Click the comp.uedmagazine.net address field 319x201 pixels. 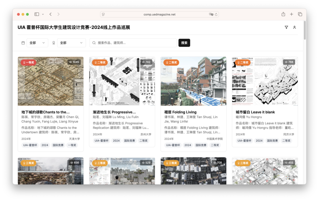pos(159,14)
